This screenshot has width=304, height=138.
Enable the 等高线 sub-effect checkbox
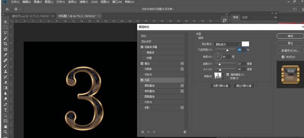pos(144,52)
